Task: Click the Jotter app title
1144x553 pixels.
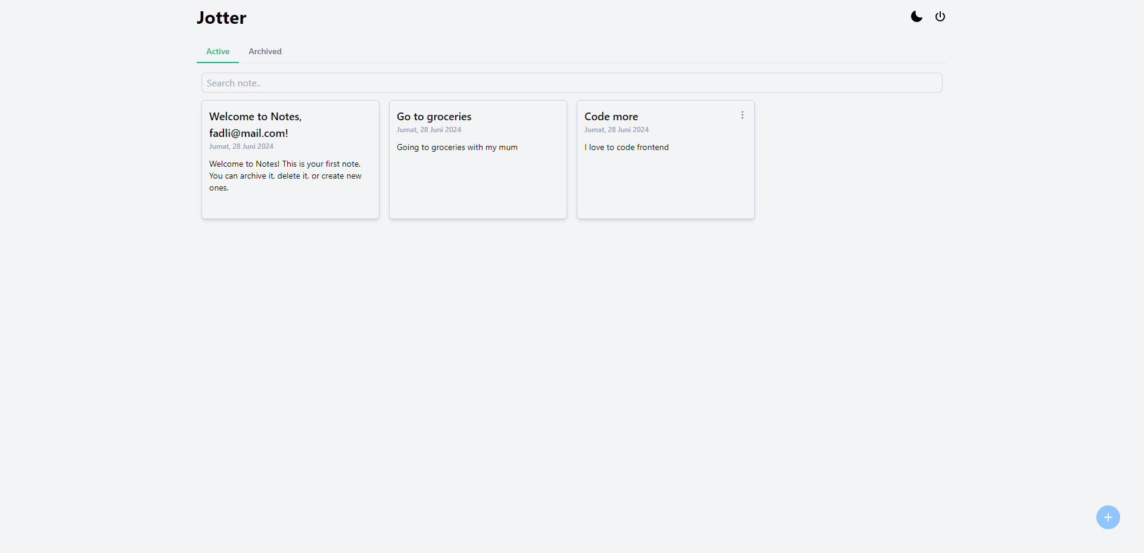Action: point(222,18)
